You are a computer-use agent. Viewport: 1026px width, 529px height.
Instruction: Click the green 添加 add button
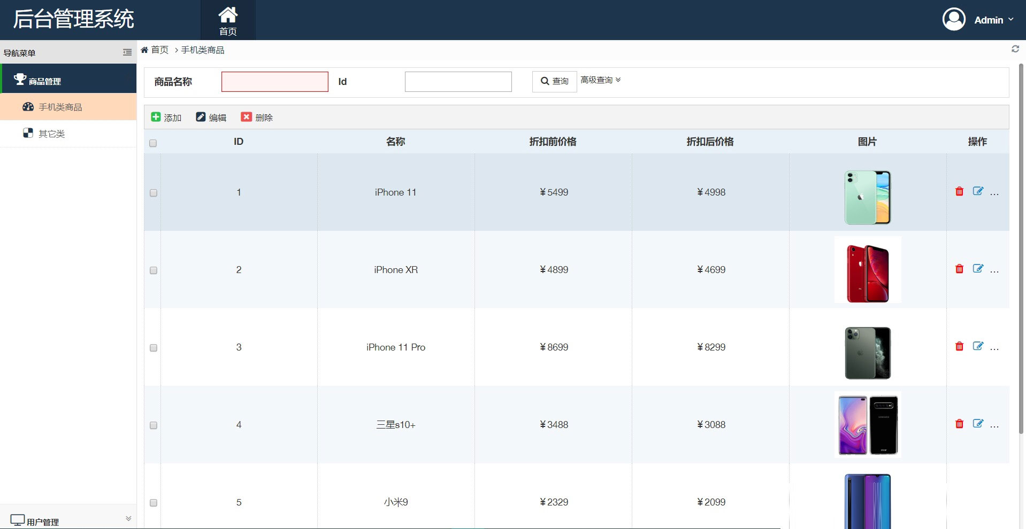[x=166, y=117]
